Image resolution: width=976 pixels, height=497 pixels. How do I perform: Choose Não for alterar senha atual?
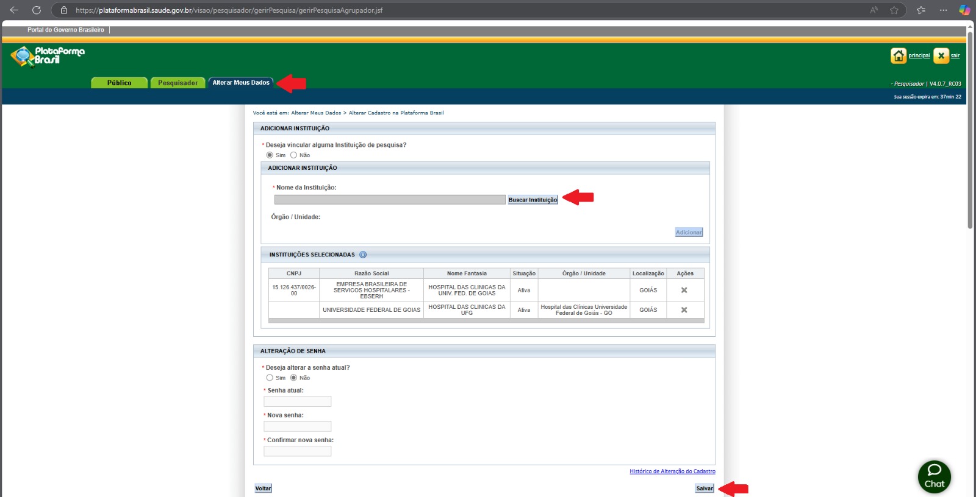click(x=293, y=378)
